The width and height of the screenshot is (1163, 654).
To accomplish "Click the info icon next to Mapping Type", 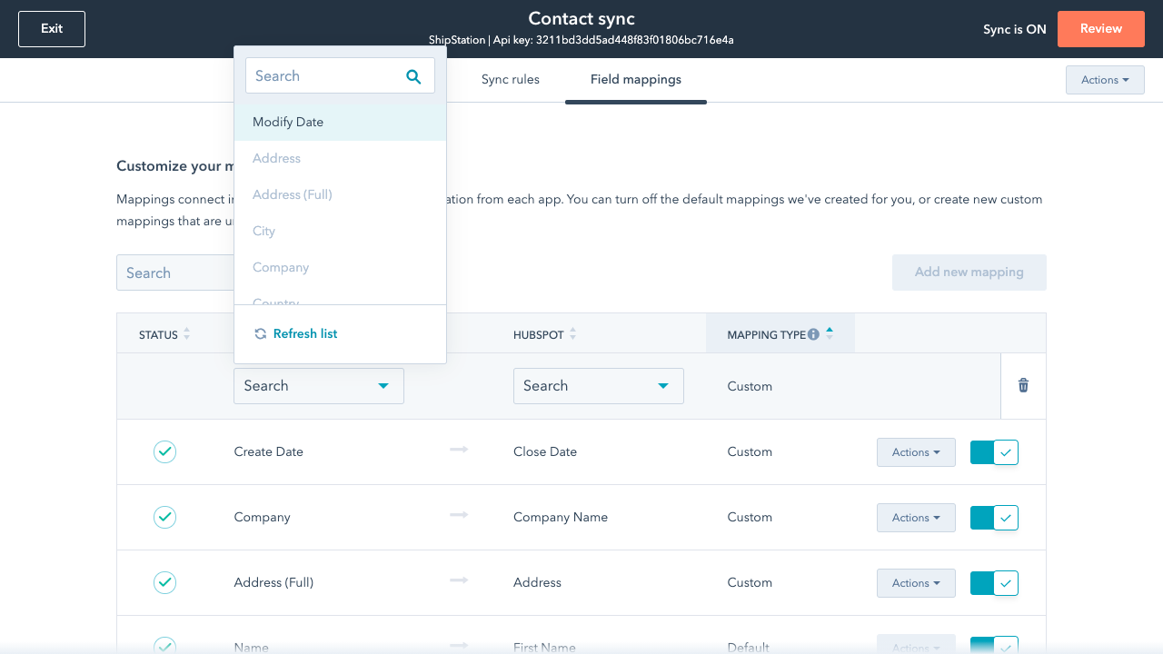I will point(813,332).
